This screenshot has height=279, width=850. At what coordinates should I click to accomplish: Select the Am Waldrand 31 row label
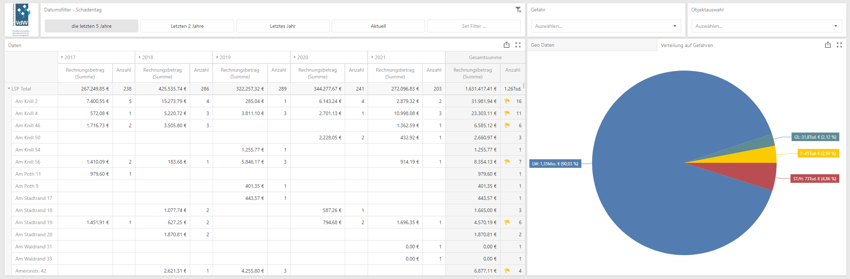point(33,247)
